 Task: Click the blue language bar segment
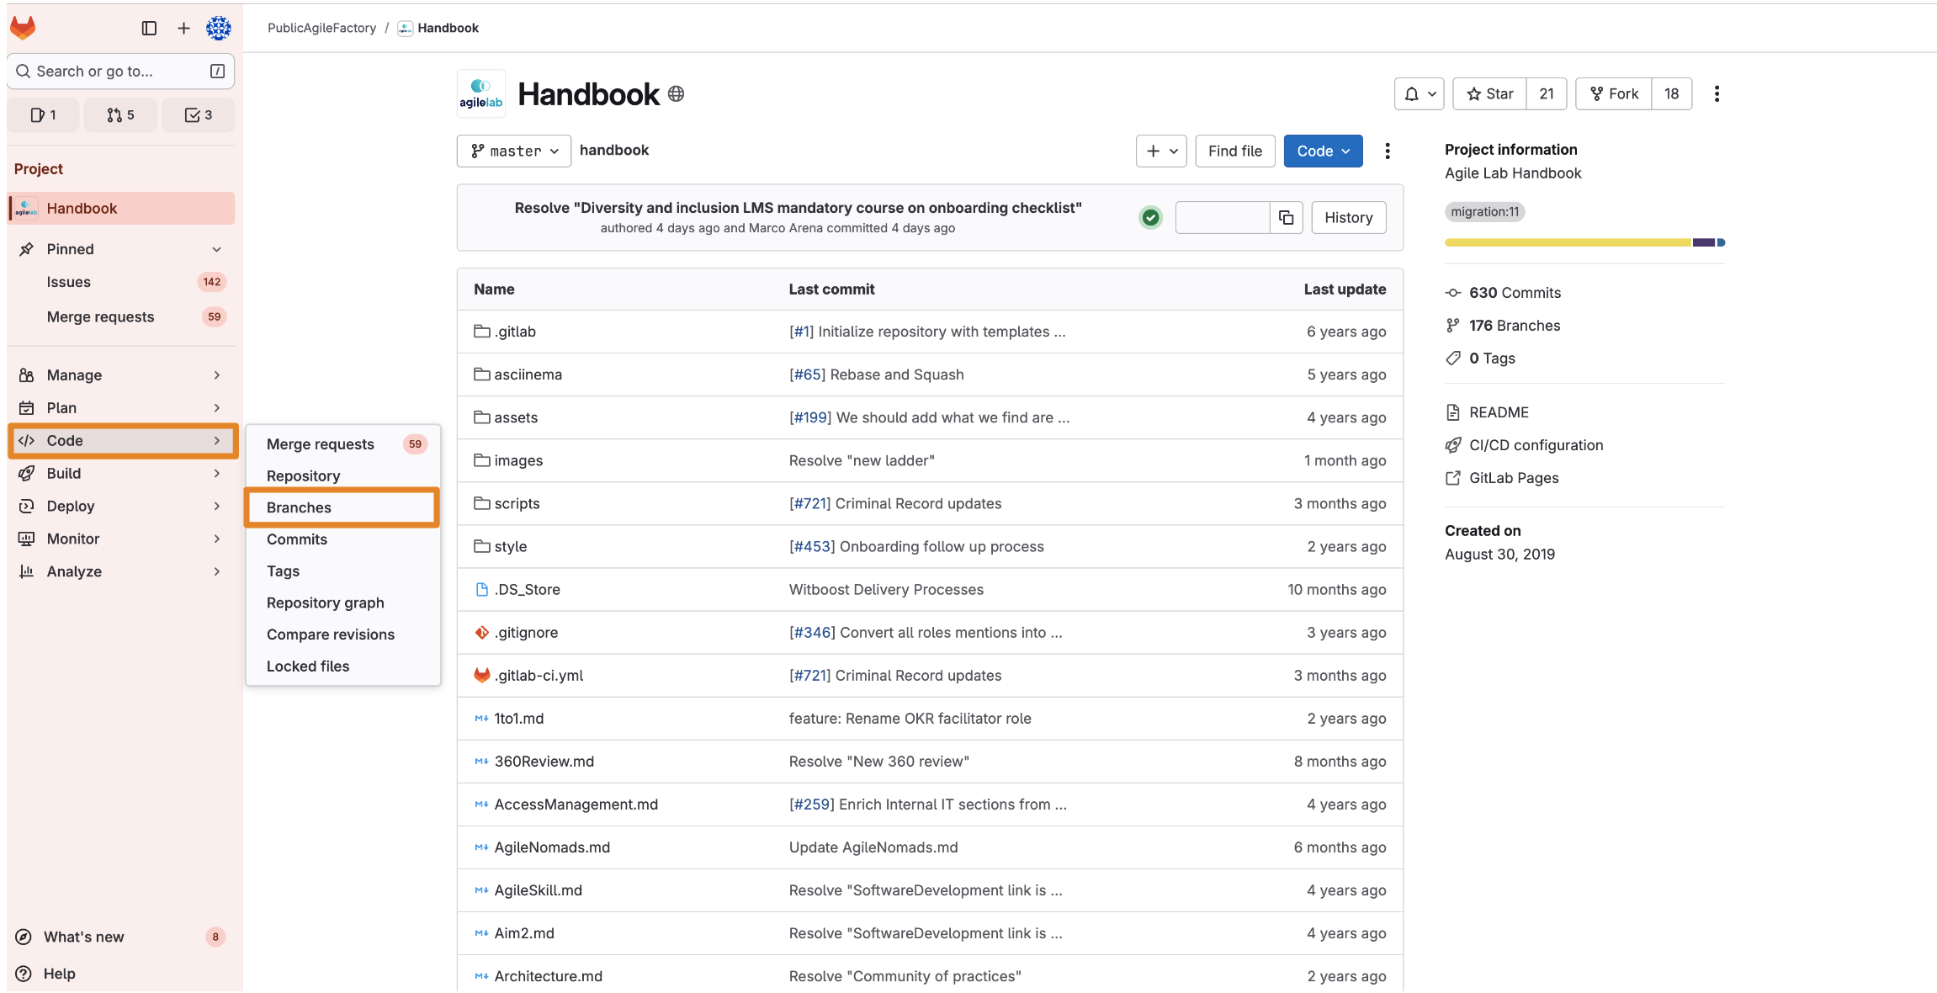click(1721, 242)
